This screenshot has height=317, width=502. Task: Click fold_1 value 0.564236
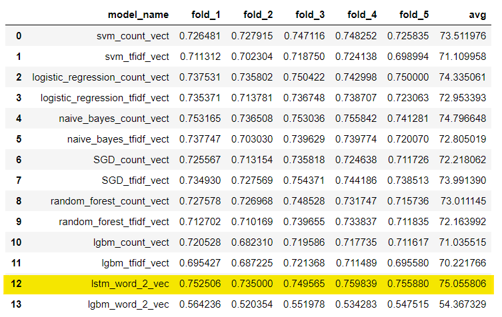click(x=200, y=304)
